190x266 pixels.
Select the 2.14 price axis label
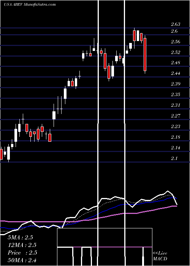tap(176, 148)
